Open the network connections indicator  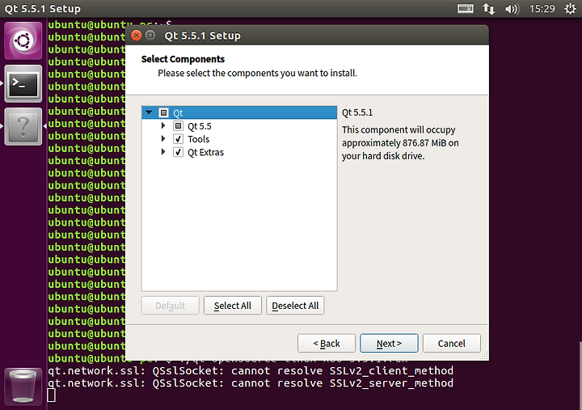click(488, 9)
